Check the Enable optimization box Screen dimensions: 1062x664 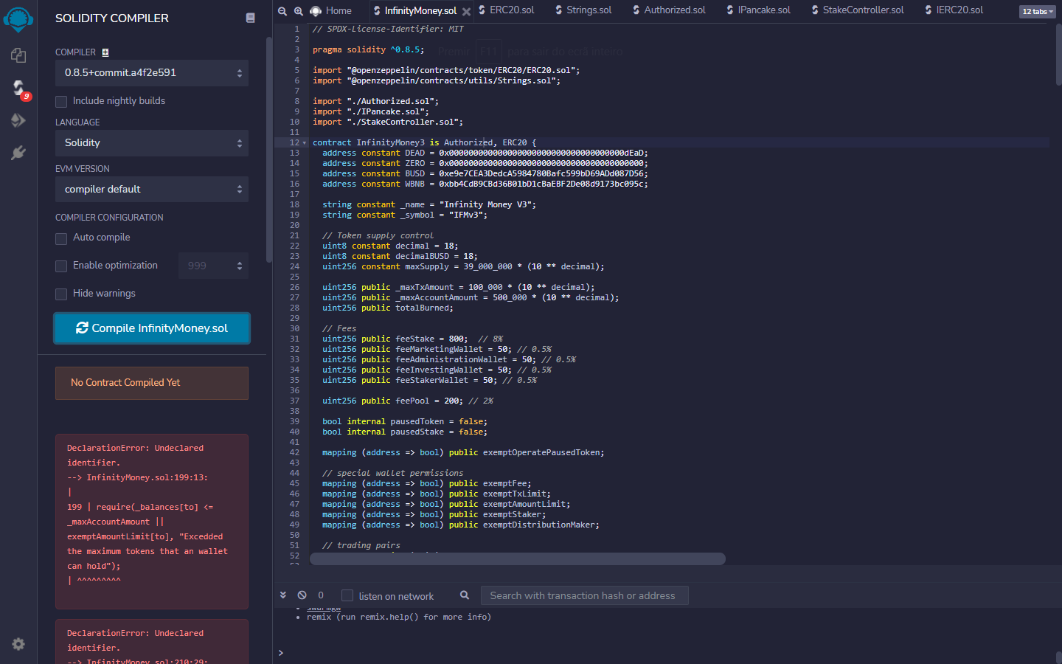[x=61, y=266]
